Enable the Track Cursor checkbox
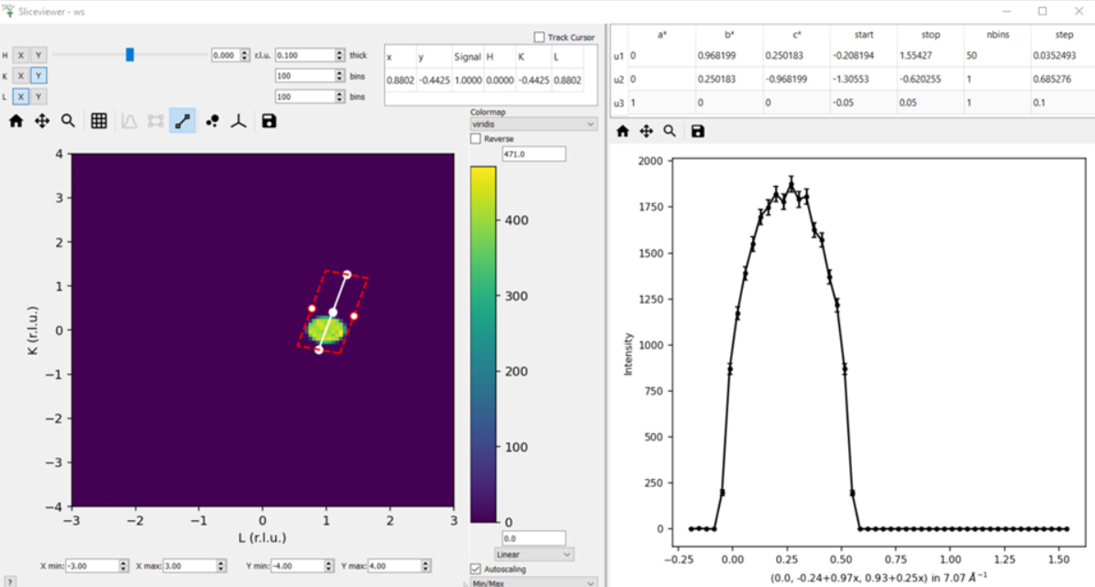 click(x=539, y=37)
